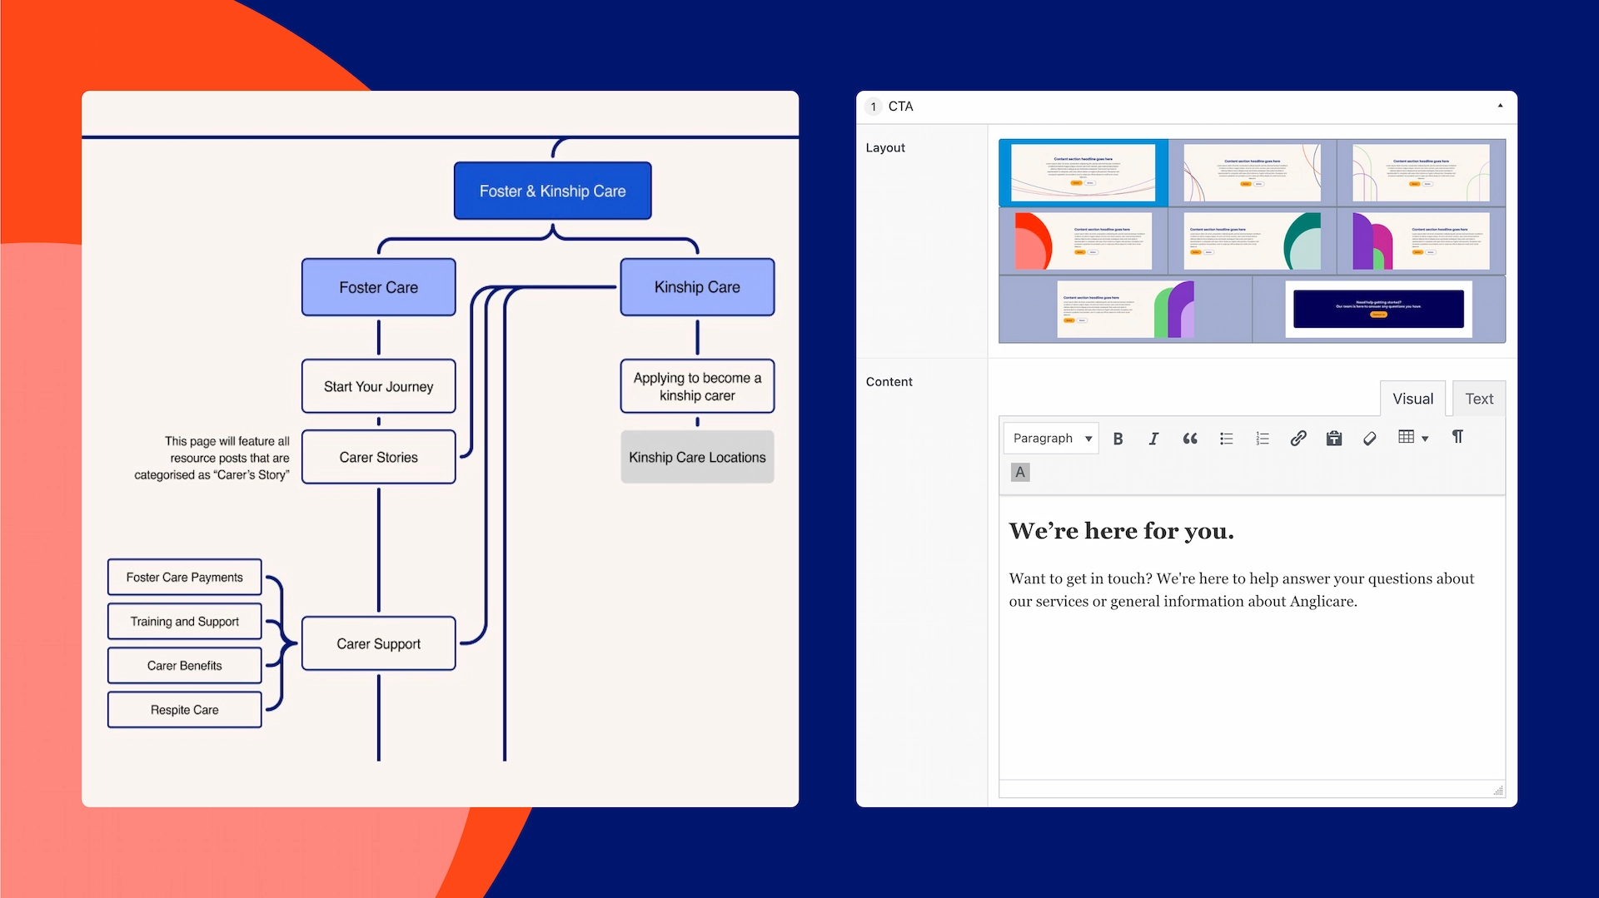Choose the dark navy banner layout

[x=1378, y=309]
